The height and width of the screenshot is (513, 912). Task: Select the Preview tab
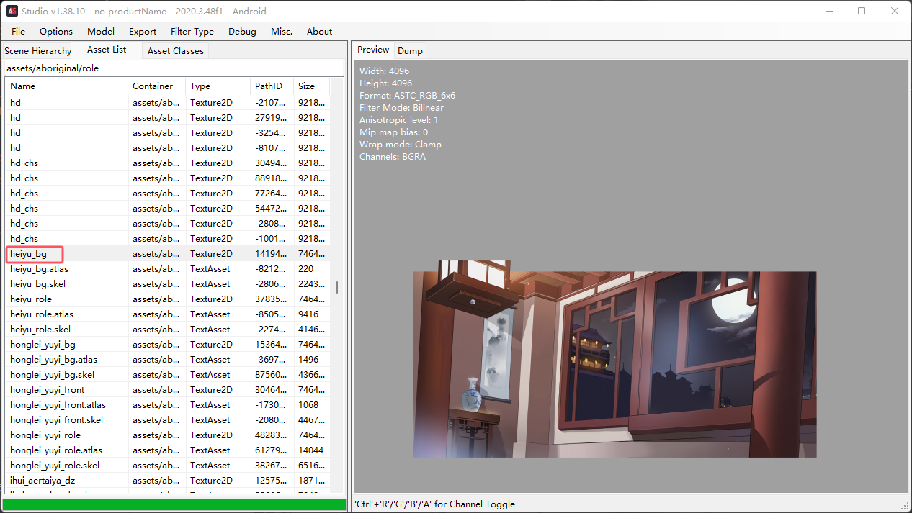[x=373, y=50]
